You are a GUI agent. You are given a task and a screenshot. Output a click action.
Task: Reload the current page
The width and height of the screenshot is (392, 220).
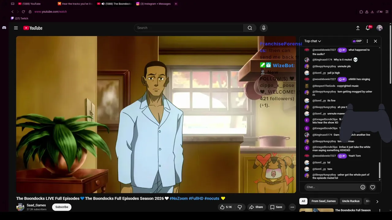[x=23, y=12]
